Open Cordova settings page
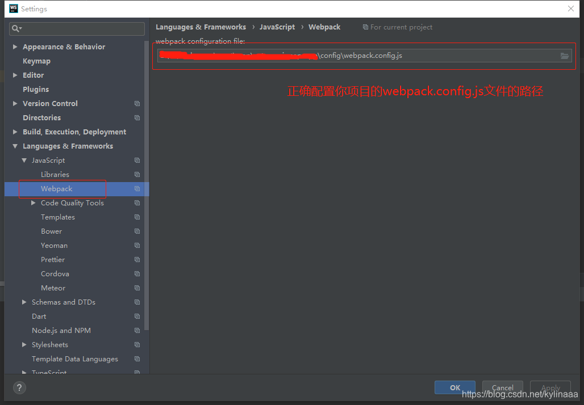584x405 pixels. (x=55, y=274)
